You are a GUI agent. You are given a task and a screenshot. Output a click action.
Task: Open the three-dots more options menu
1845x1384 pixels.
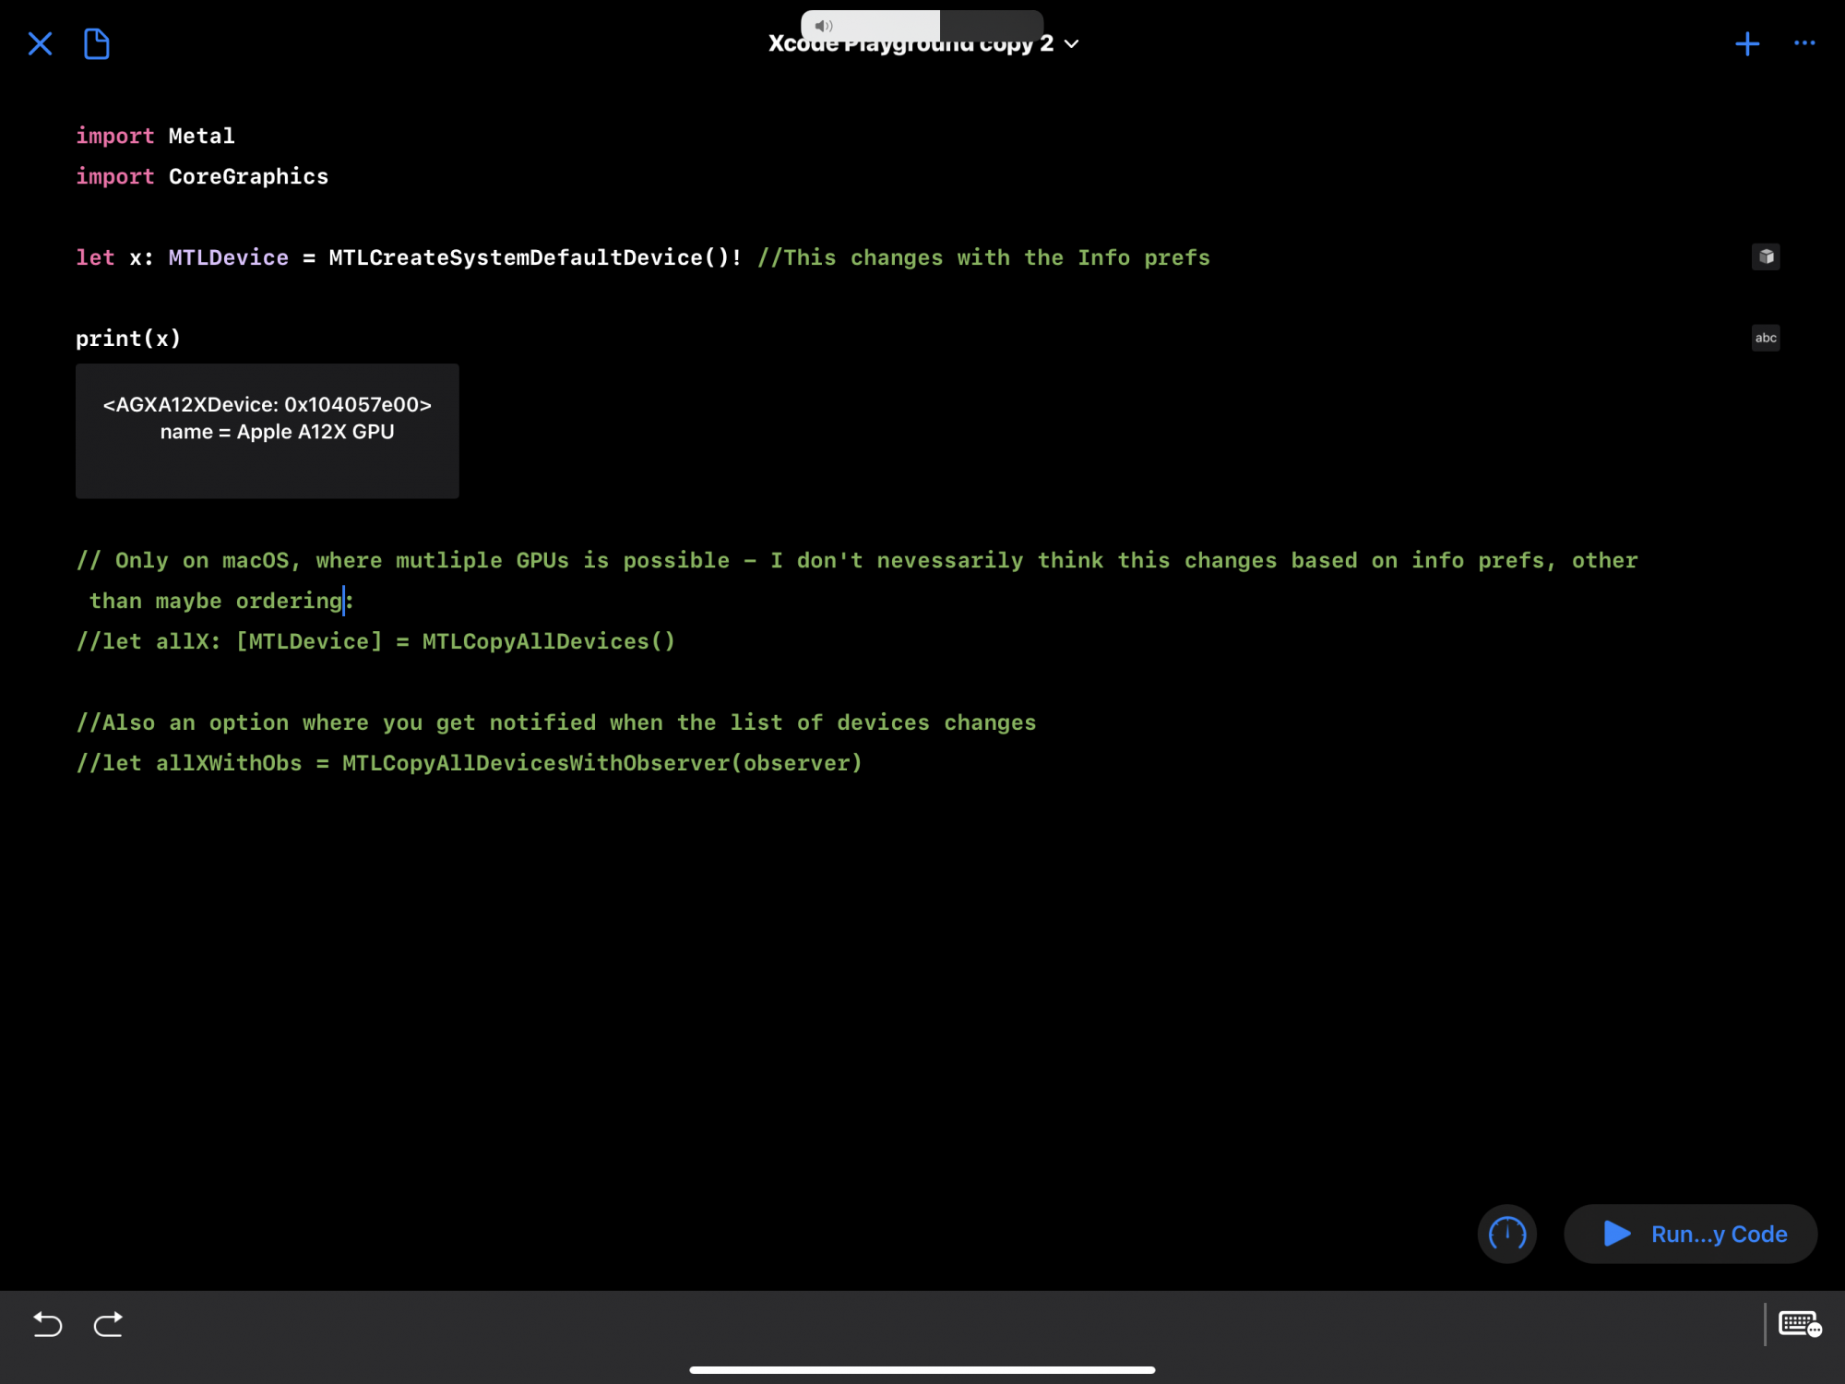pos(1804,42)
